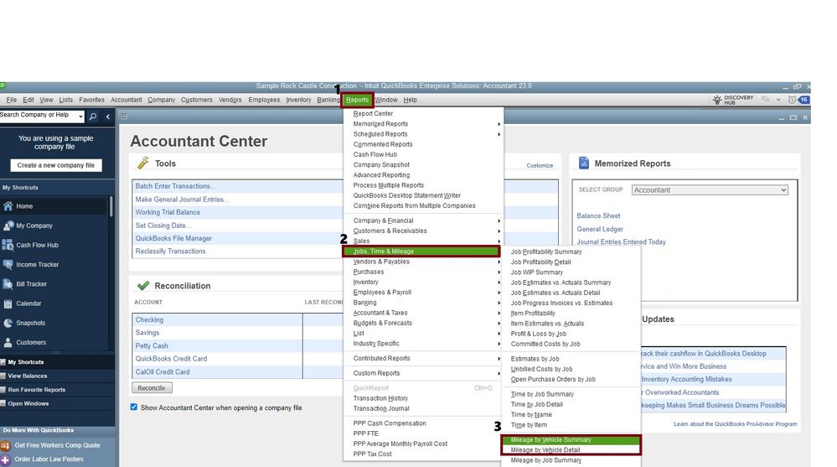Viewport: 837px width, 467px height.
Task: Click the reminders clock icon
Action: [x=792, y=100]
